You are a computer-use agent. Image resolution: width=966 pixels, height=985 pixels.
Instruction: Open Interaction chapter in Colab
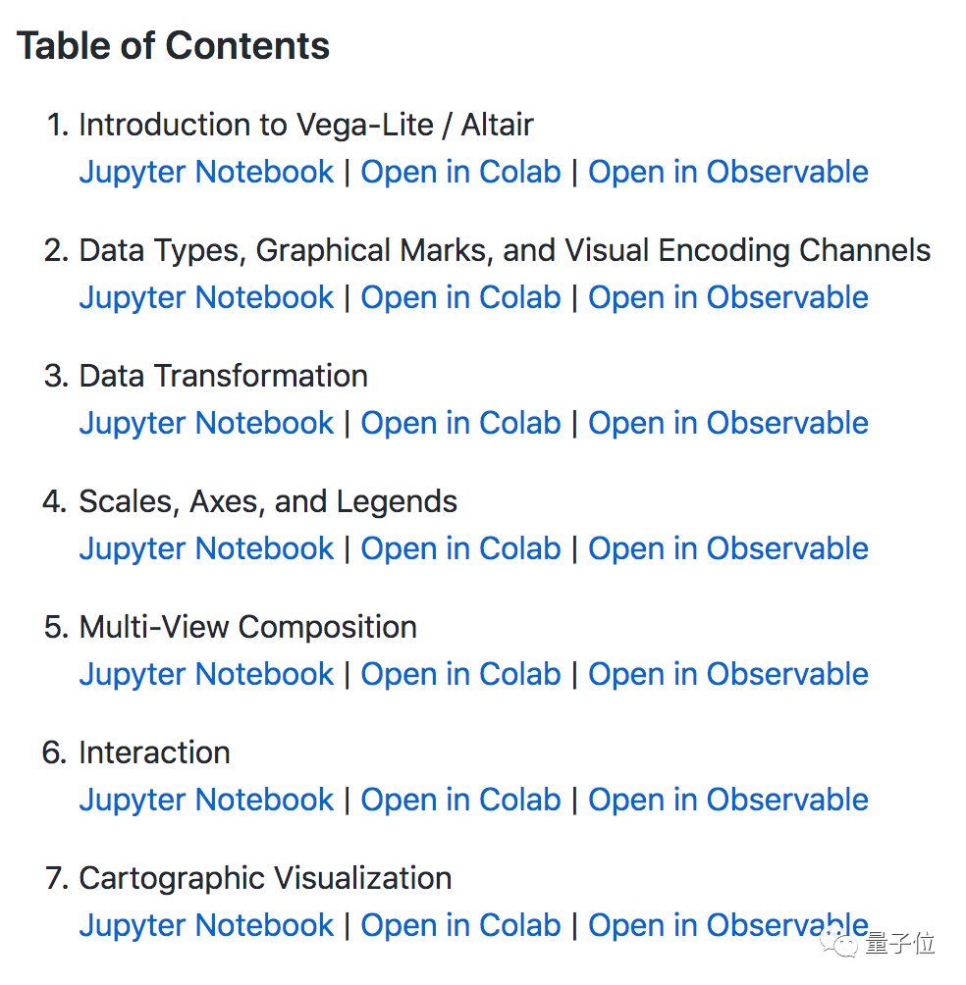pos(460,800)
